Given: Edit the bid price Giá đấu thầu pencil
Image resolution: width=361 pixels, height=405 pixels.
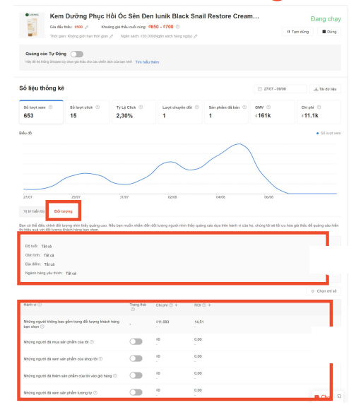Looking at the screenshot, I should pyautogui.click(x=86, y=27).
